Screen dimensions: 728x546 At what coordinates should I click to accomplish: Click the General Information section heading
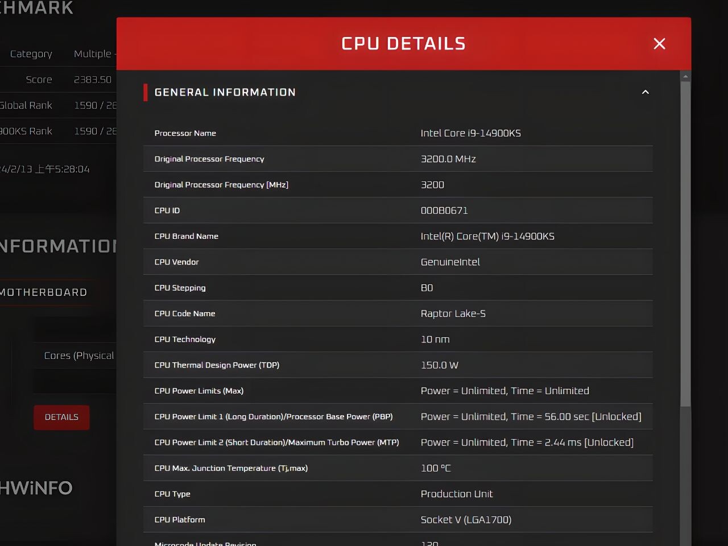pos(225,92)
